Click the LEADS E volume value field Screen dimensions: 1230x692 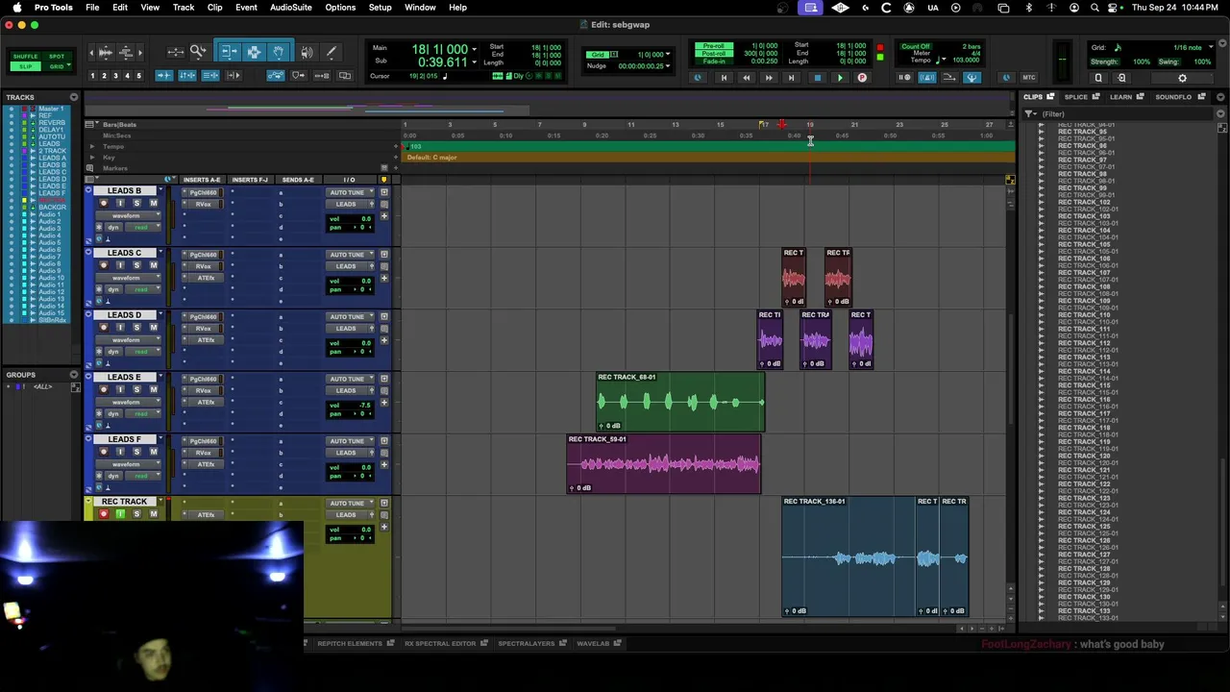(x=365, y=406)
